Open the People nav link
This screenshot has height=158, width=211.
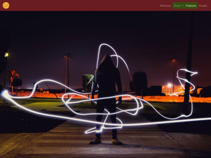pyautogui.click(x=203, y=5)
